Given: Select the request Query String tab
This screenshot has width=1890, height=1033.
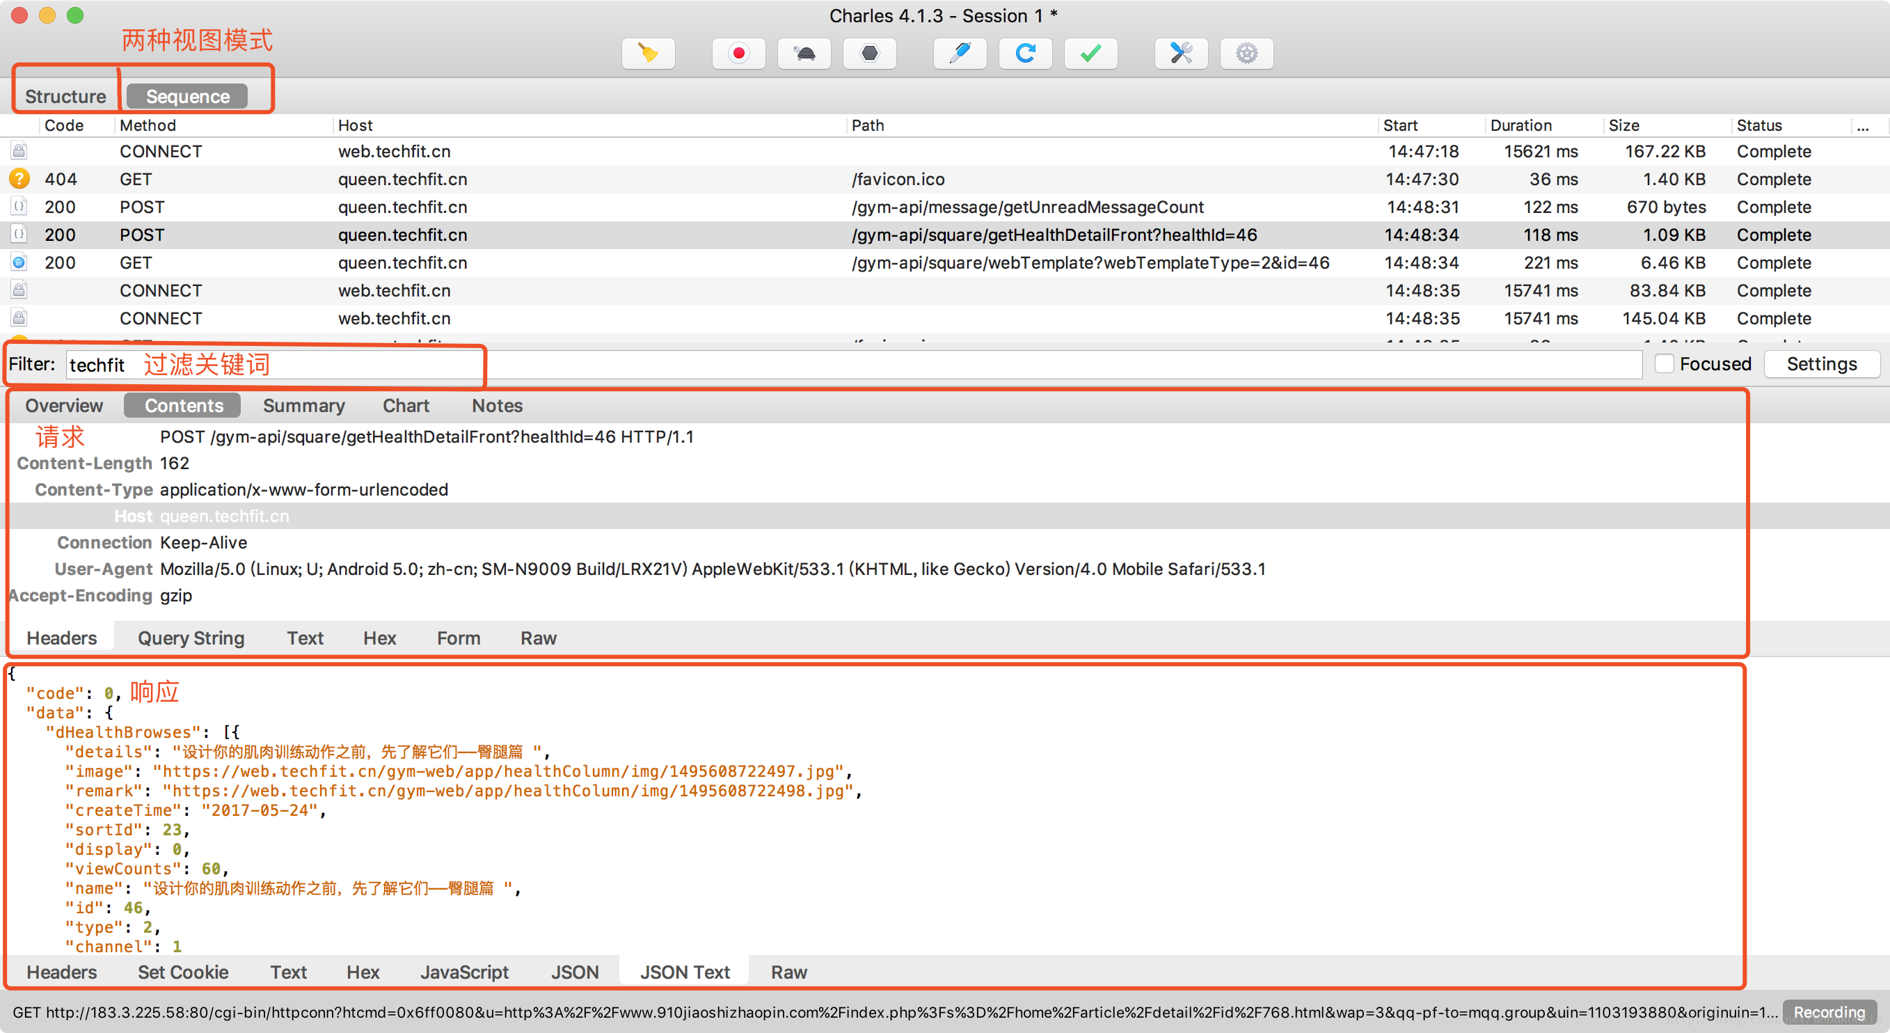Looking at the screenshot, I should [191, 638].
